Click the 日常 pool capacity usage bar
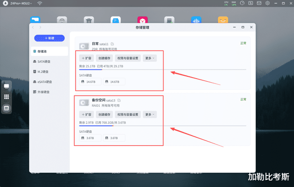 click(163, 69)
